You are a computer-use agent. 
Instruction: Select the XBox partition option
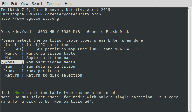(31, 71)
